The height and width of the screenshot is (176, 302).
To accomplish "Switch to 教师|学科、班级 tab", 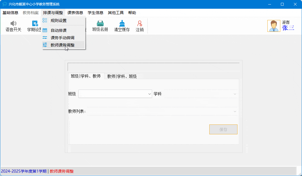I will pyautogui.click(x=122, y=76).
